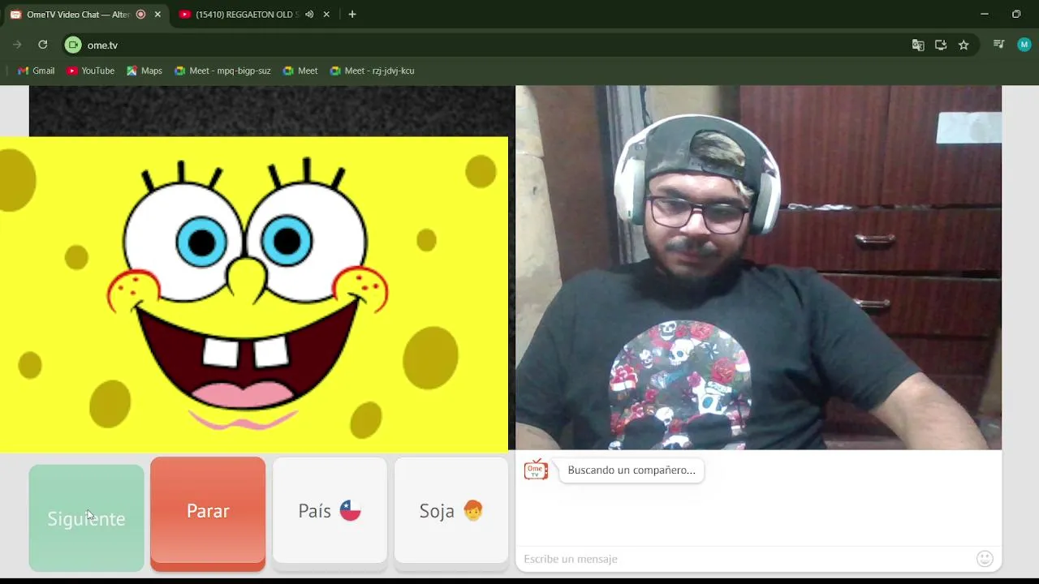
Task: Open the Meet - rzj-jdvj-kcu bookmark
Action: [x=373, y=71]
